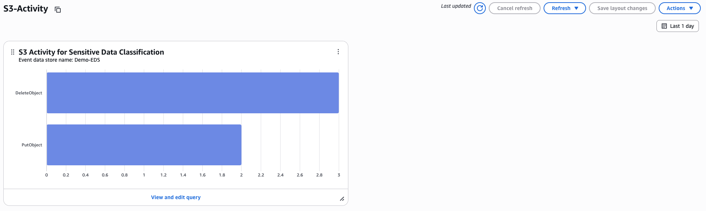
Task: Click the circular refresh icon
Action: click(x=480, y=8)
